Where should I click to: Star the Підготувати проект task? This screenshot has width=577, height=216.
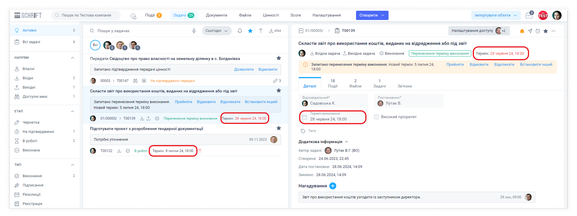tap(279, 128)
